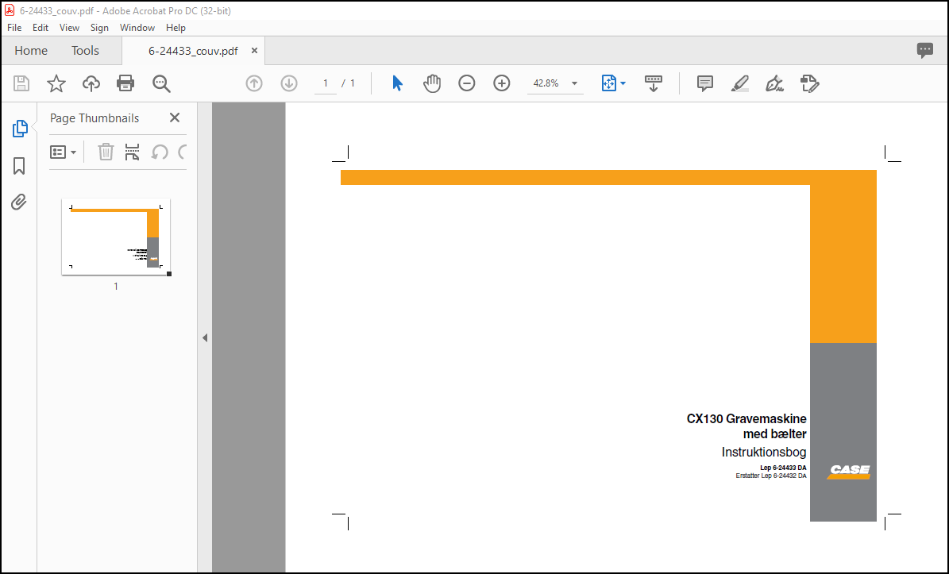Viewport: 949px width, 574px height.
Task: Bookmark file with the star icon
Action: tap(56, 83)
